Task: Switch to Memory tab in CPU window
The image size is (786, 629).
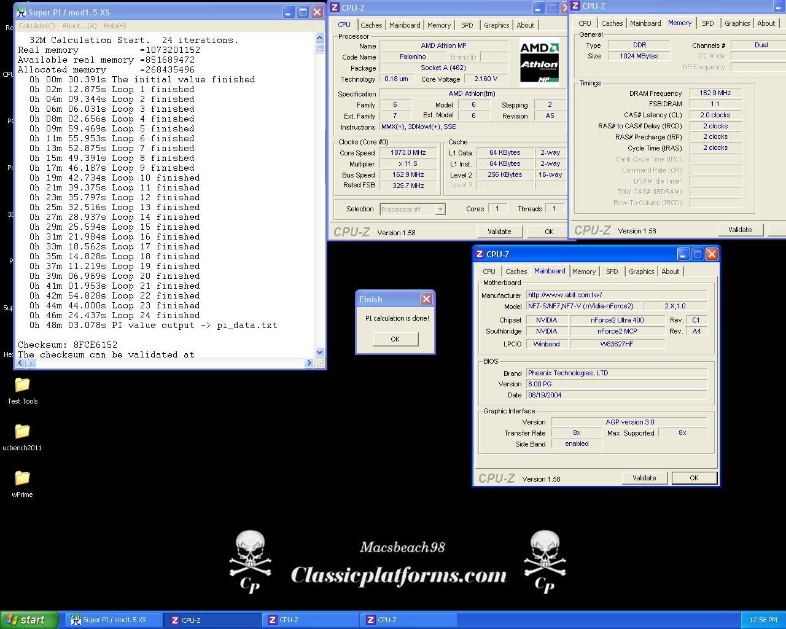Action: [439, 25]
